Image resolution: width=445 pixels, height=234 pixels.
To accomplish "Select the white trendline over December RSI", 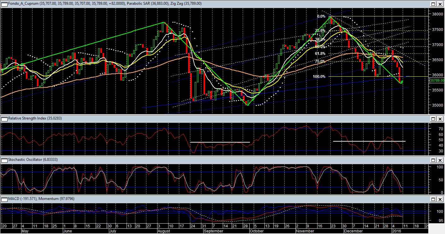I will pos(369,141).
